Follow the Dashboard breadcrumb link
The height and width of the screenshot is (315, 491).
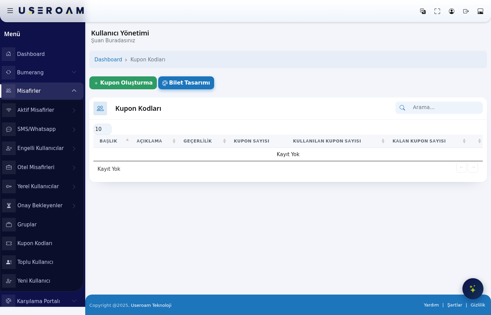tap(108, 59)
